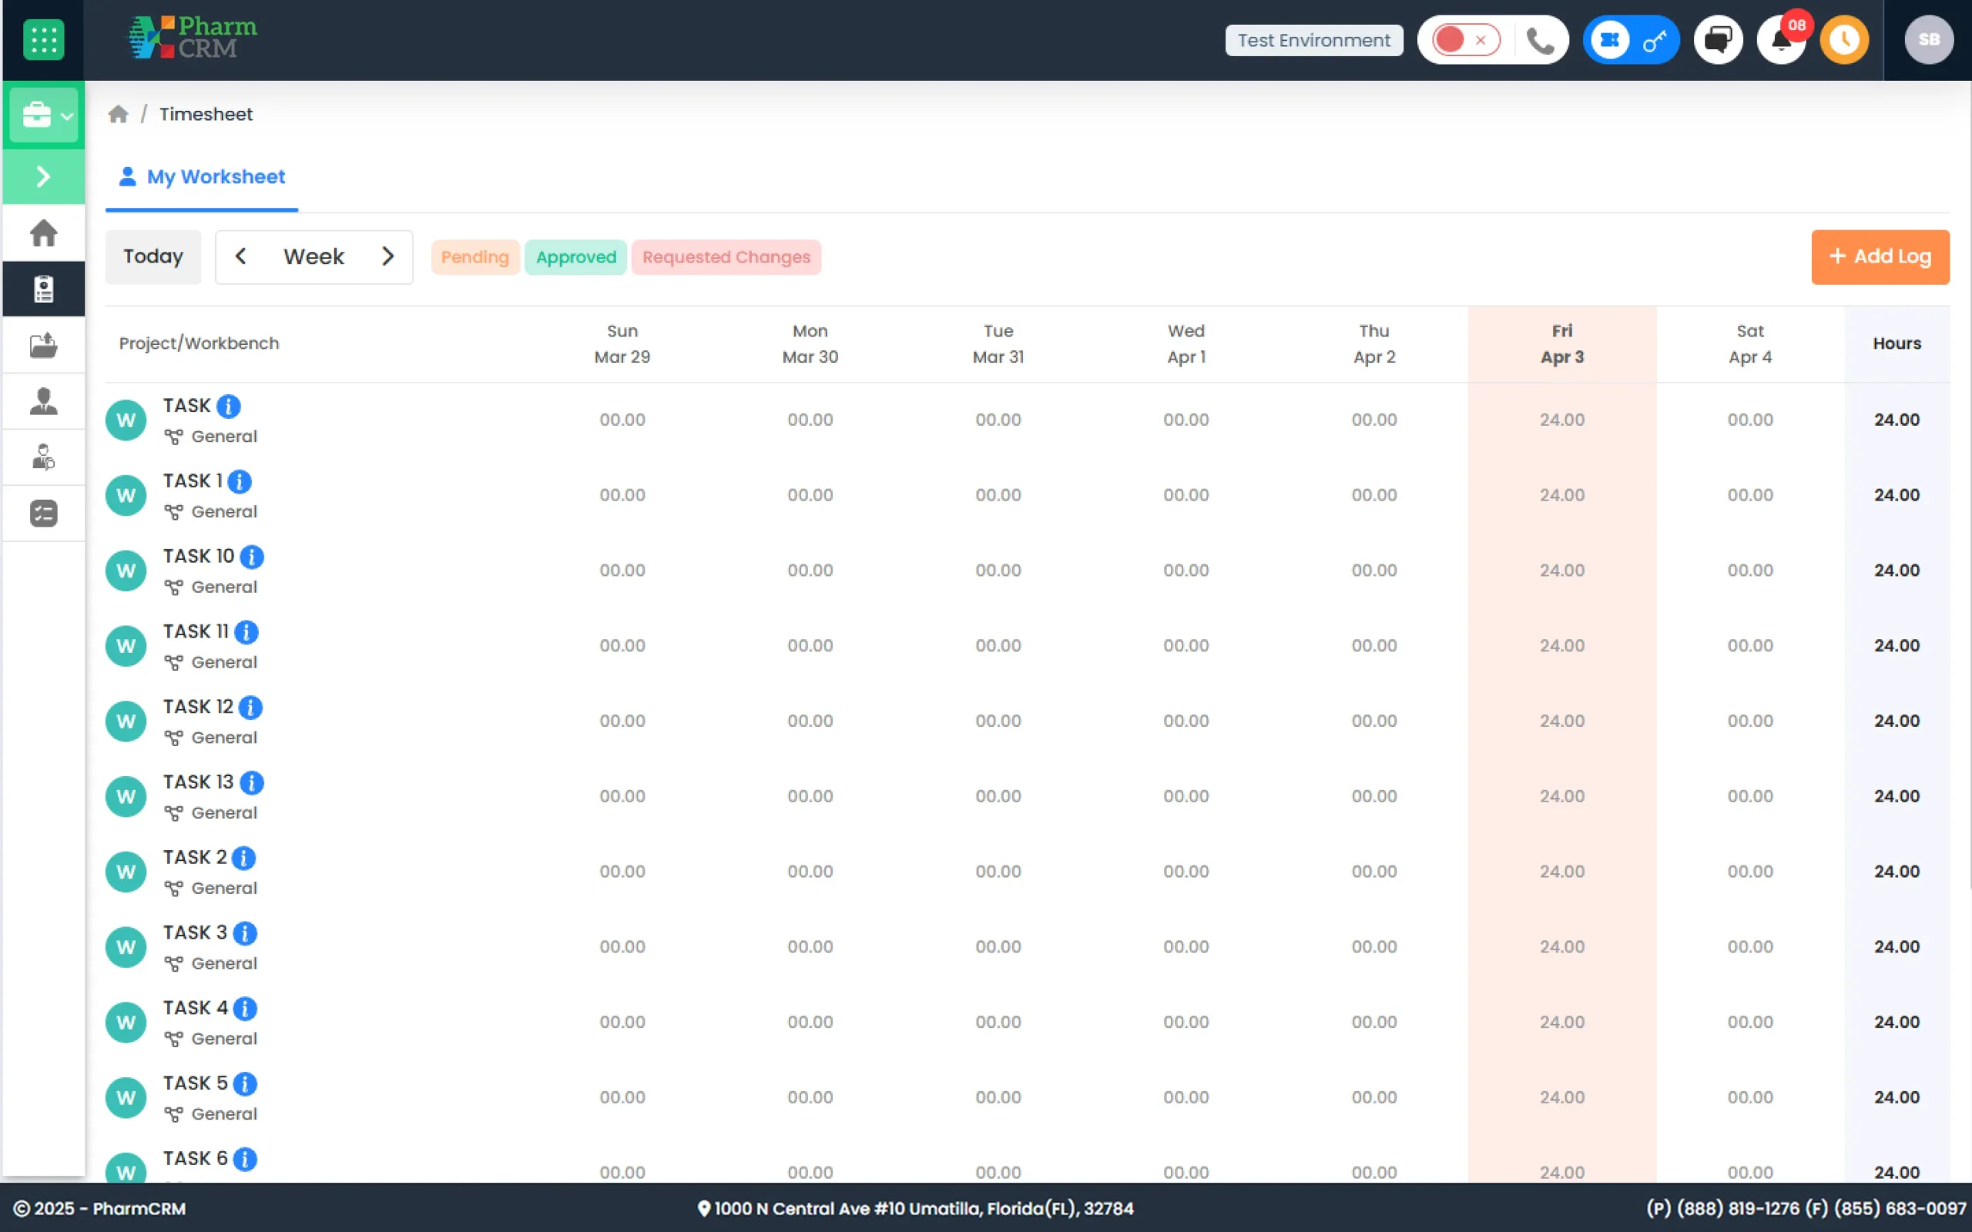
Task: Open the SB user avatar menu
Action: point(1928,40)
